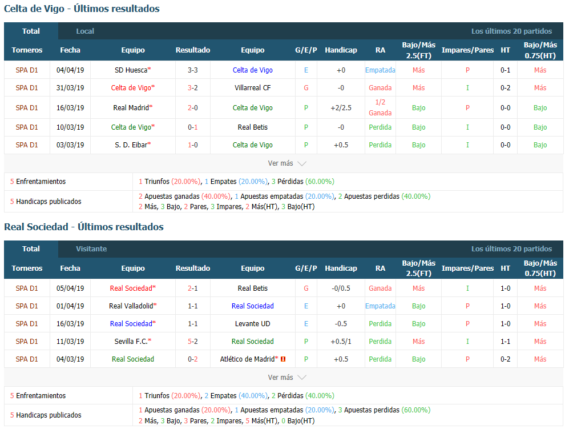Click '2 Empates (40.00%)' in the Real Sociedad summary
Screen dimensions: 569x429
(x=236, y=396)
